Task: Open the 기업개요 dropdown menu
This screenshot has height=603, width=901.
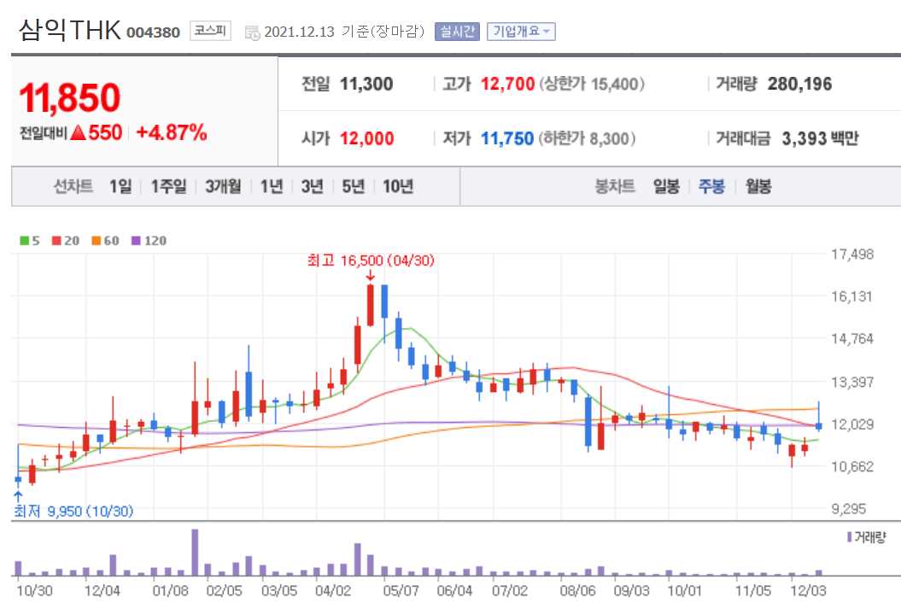Action: (x=519, y=31)
